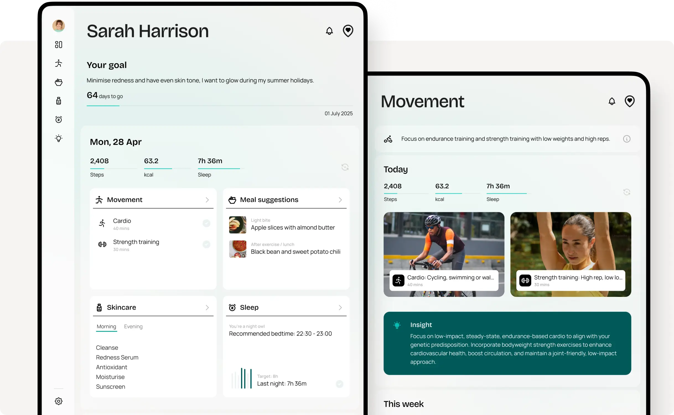
Task: Open the insights lightbulb icon in sidebar
Action: pos(59,138)
